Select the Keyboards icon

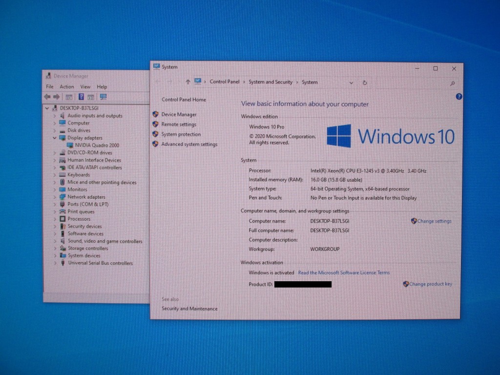tap(62, 175)
